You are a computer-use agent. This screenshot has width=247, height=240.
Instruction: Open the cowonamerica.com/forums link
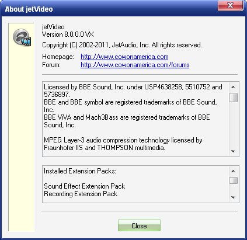(x=135, y=65)
